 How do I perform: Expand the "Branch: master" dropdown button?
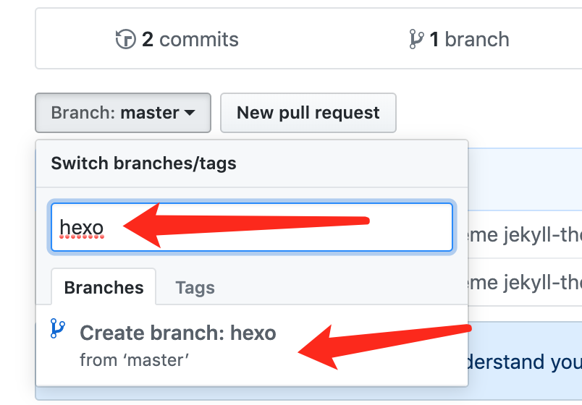tap(122, 113)
